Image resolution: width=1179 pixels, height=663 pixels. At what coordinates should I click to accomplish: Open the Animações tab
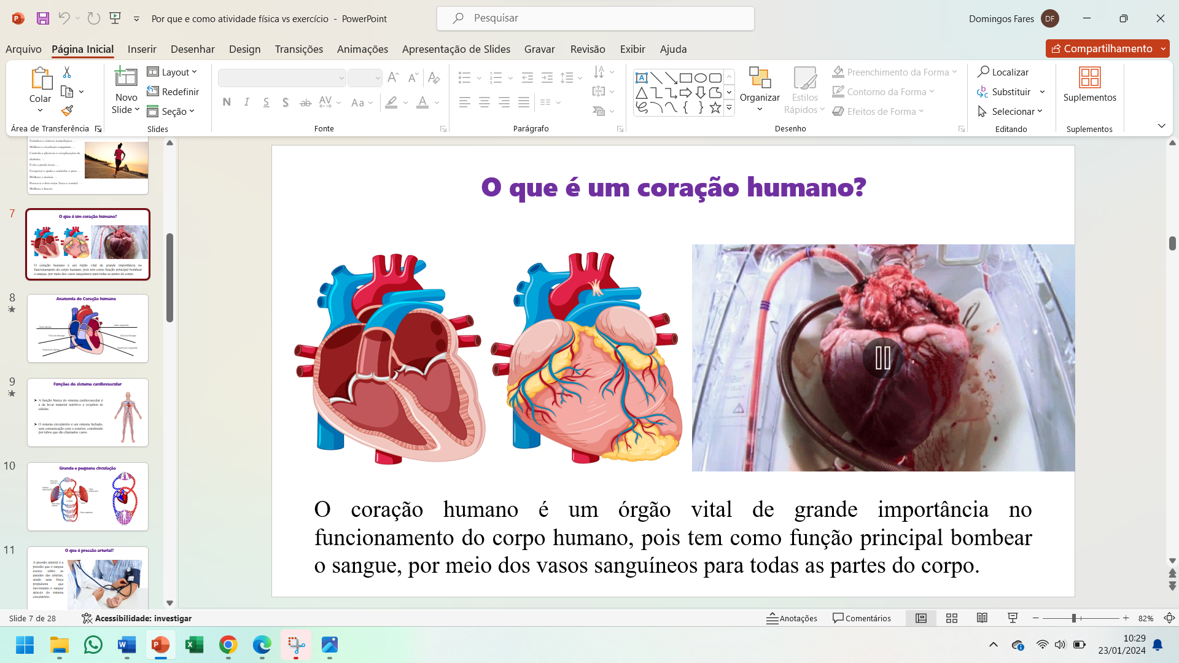362,49
